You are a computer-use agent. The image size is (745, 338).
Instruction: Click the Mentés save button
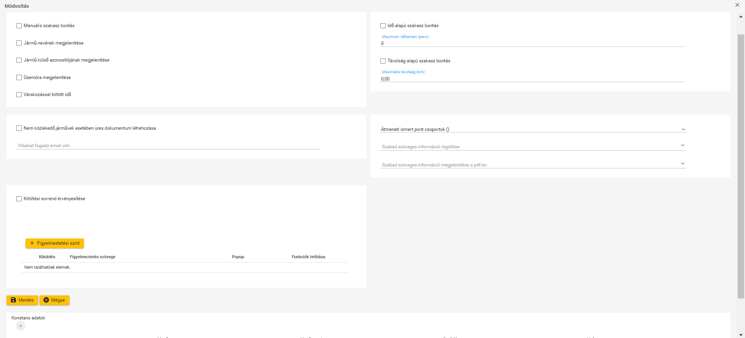pos(22,300)
